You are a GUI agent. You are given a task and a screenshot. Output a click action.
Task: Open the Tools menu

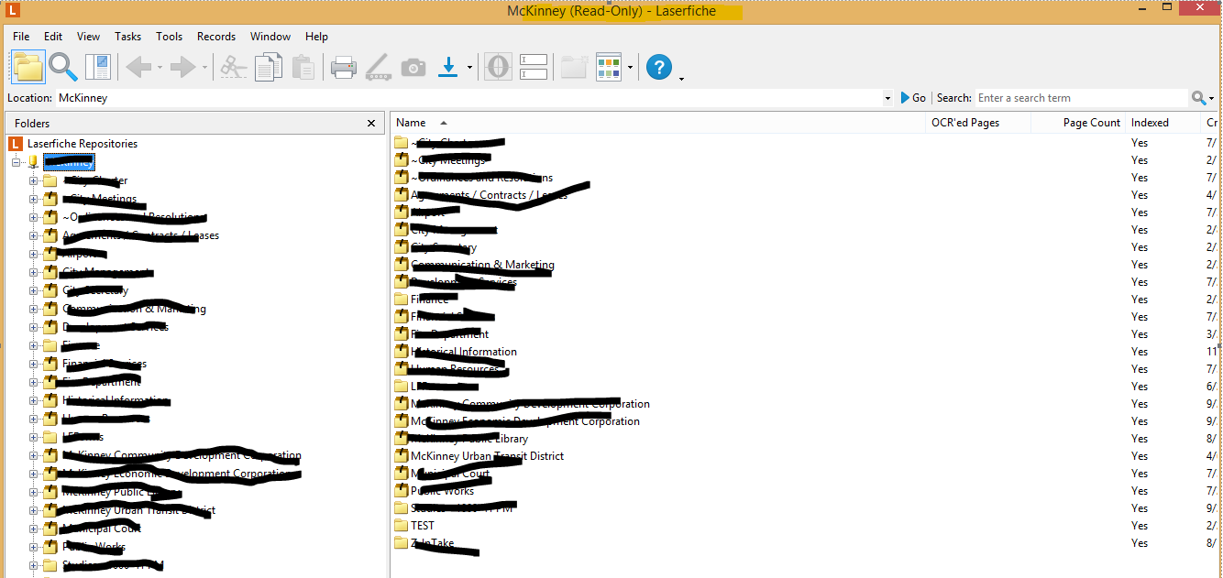pos(170,37)
